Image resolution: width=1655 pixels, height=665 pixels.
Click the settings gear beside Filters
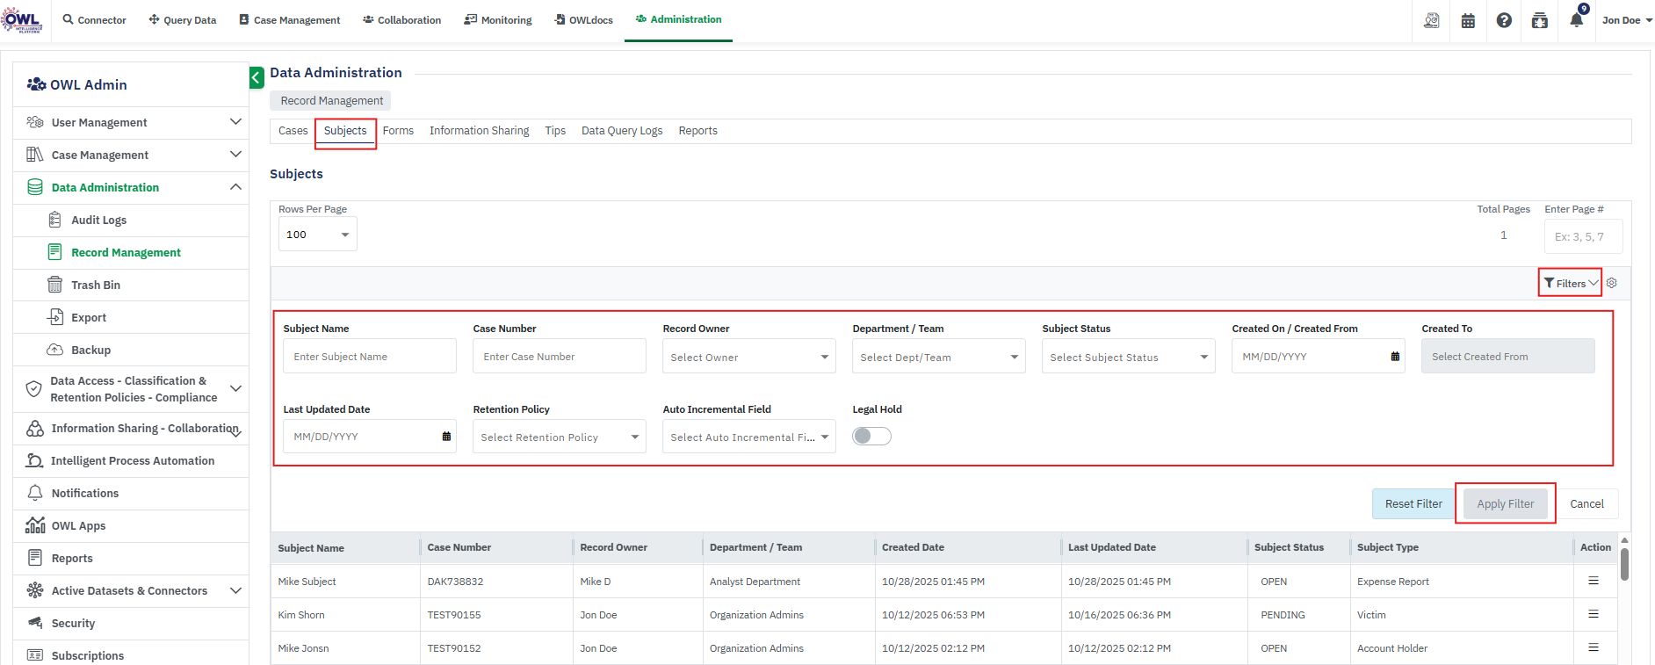(1612, 283)
